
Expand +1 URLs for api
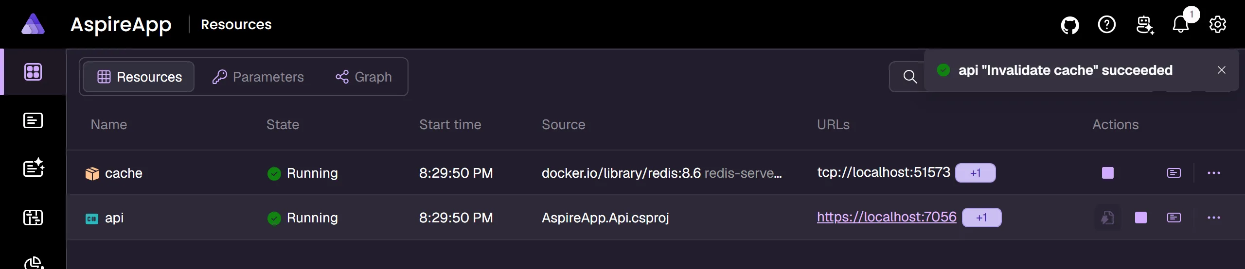click(x=981, y=218)
